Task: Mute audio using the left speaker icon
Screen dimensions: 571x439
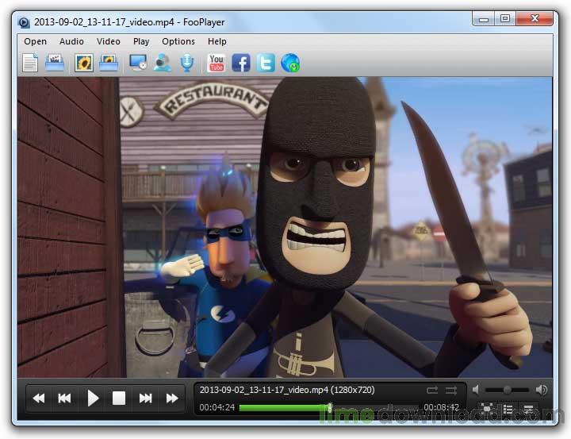Action: point(476,390)
